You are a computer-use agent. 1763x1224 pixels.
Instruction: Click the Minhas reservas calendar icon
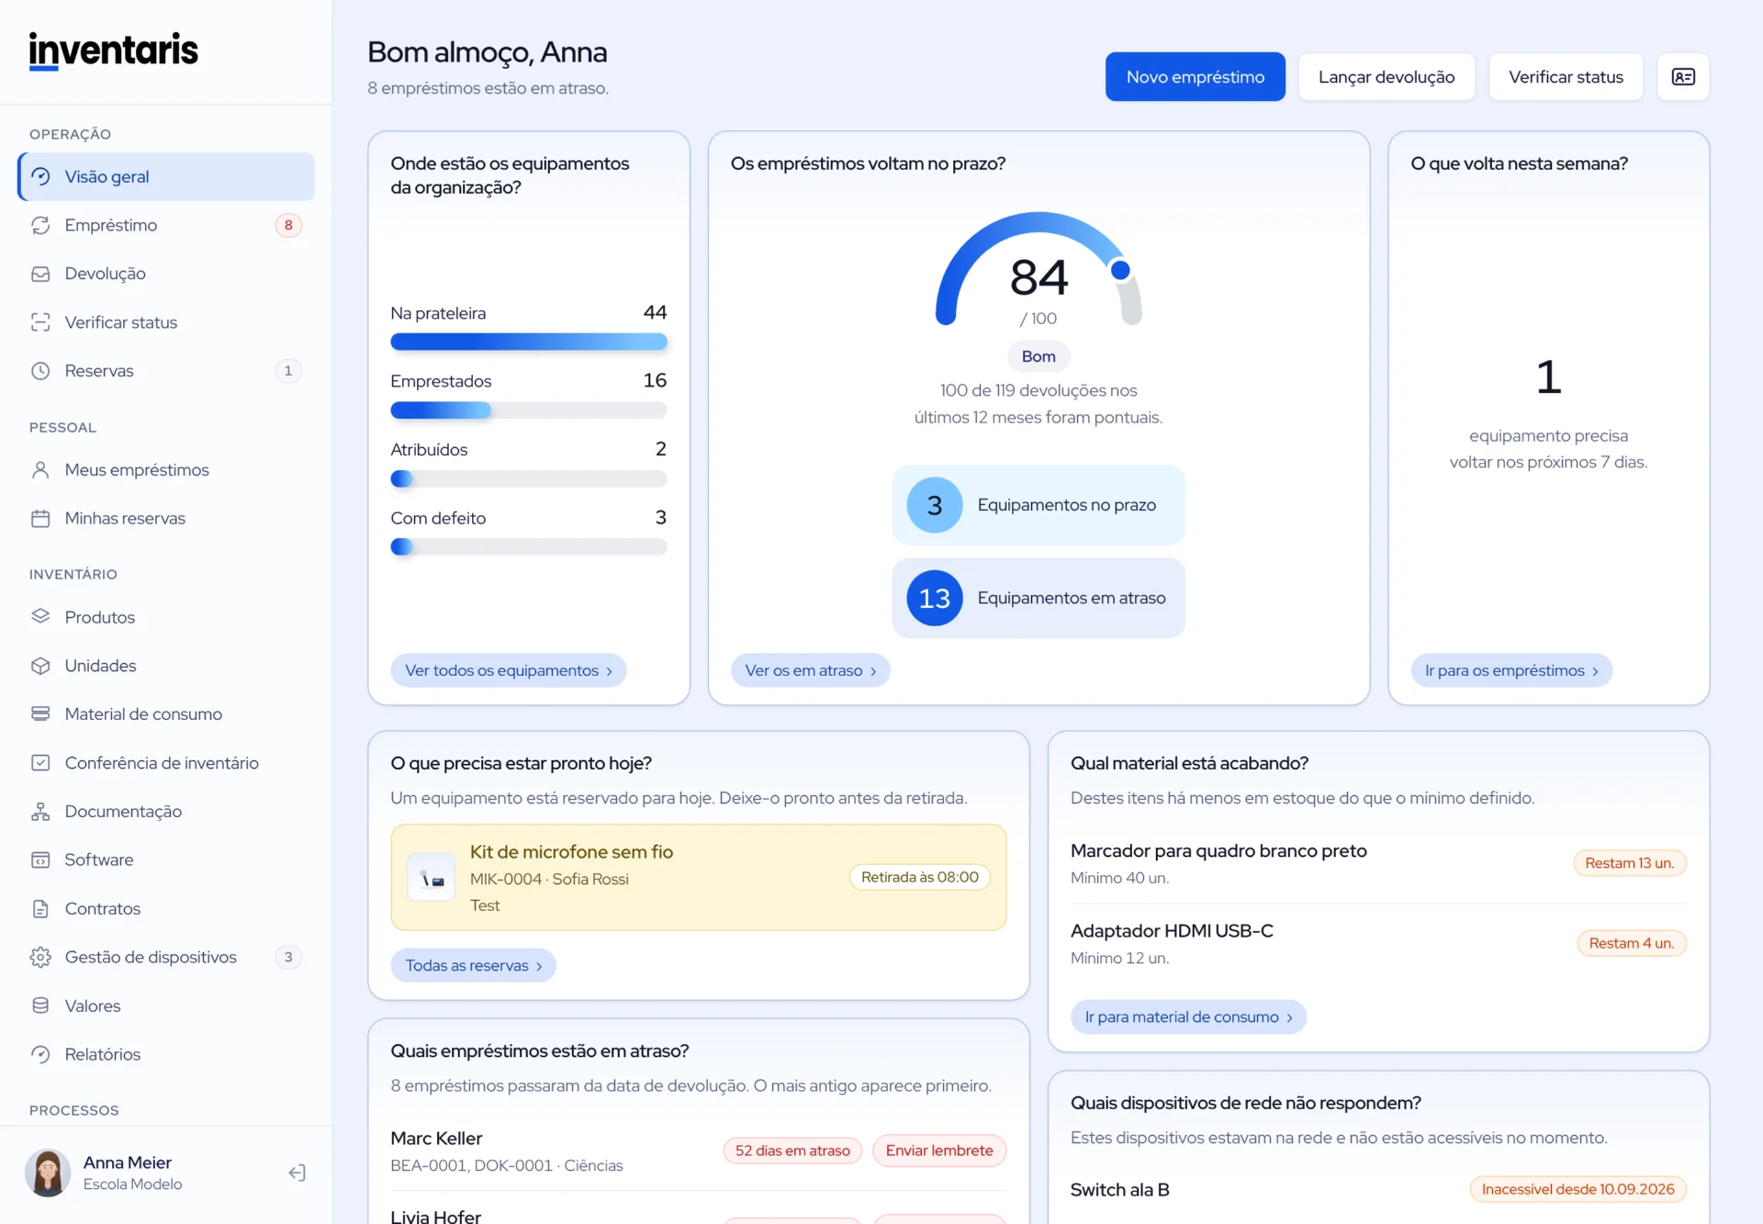click(40, 519)
